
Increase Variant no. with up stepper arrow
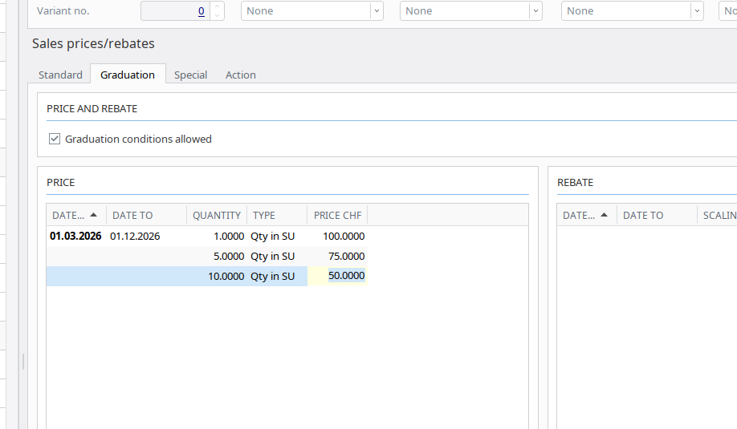(x=217, y=6)
